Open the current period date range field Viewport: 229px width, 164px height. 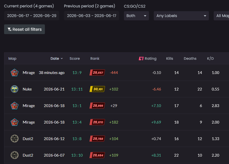[x=32, y=16]
